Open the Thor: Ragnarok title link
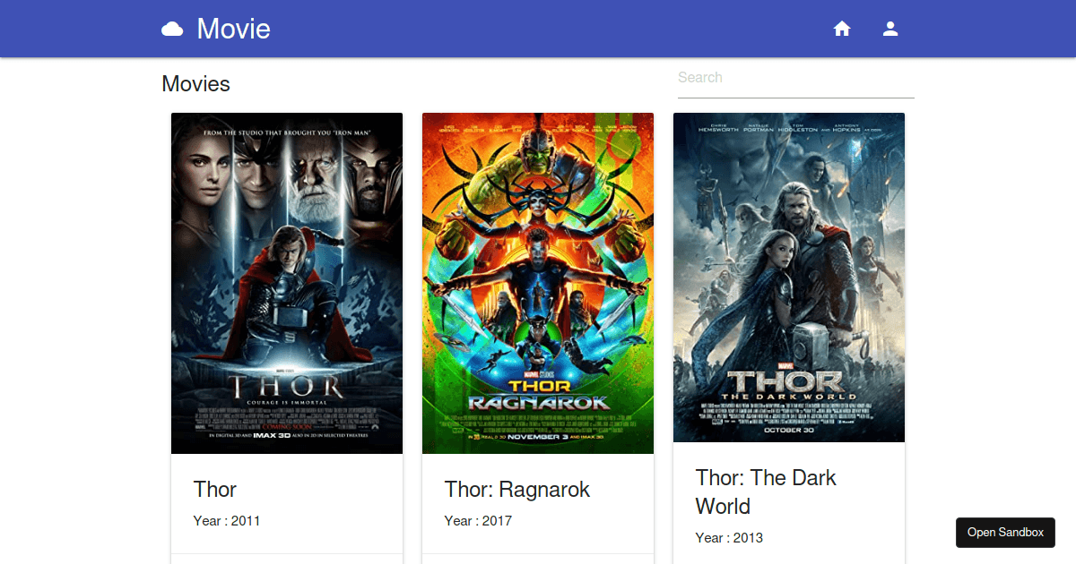Image resolution: width=1076 pixels, height=564 pixels. coord(516,490)
